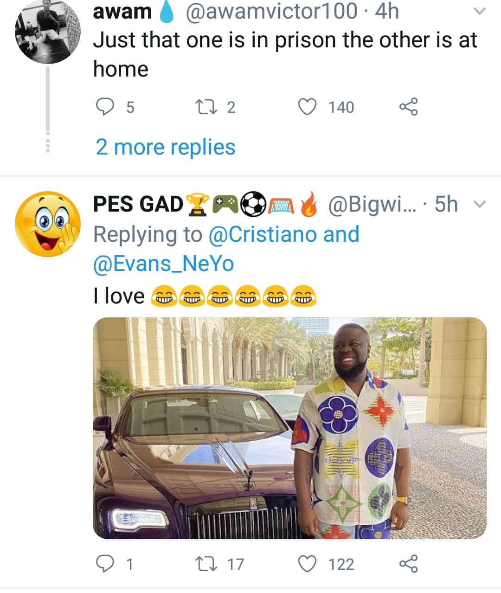Like awam's prison tweet
501x593 pixels.
pos(307,107)
